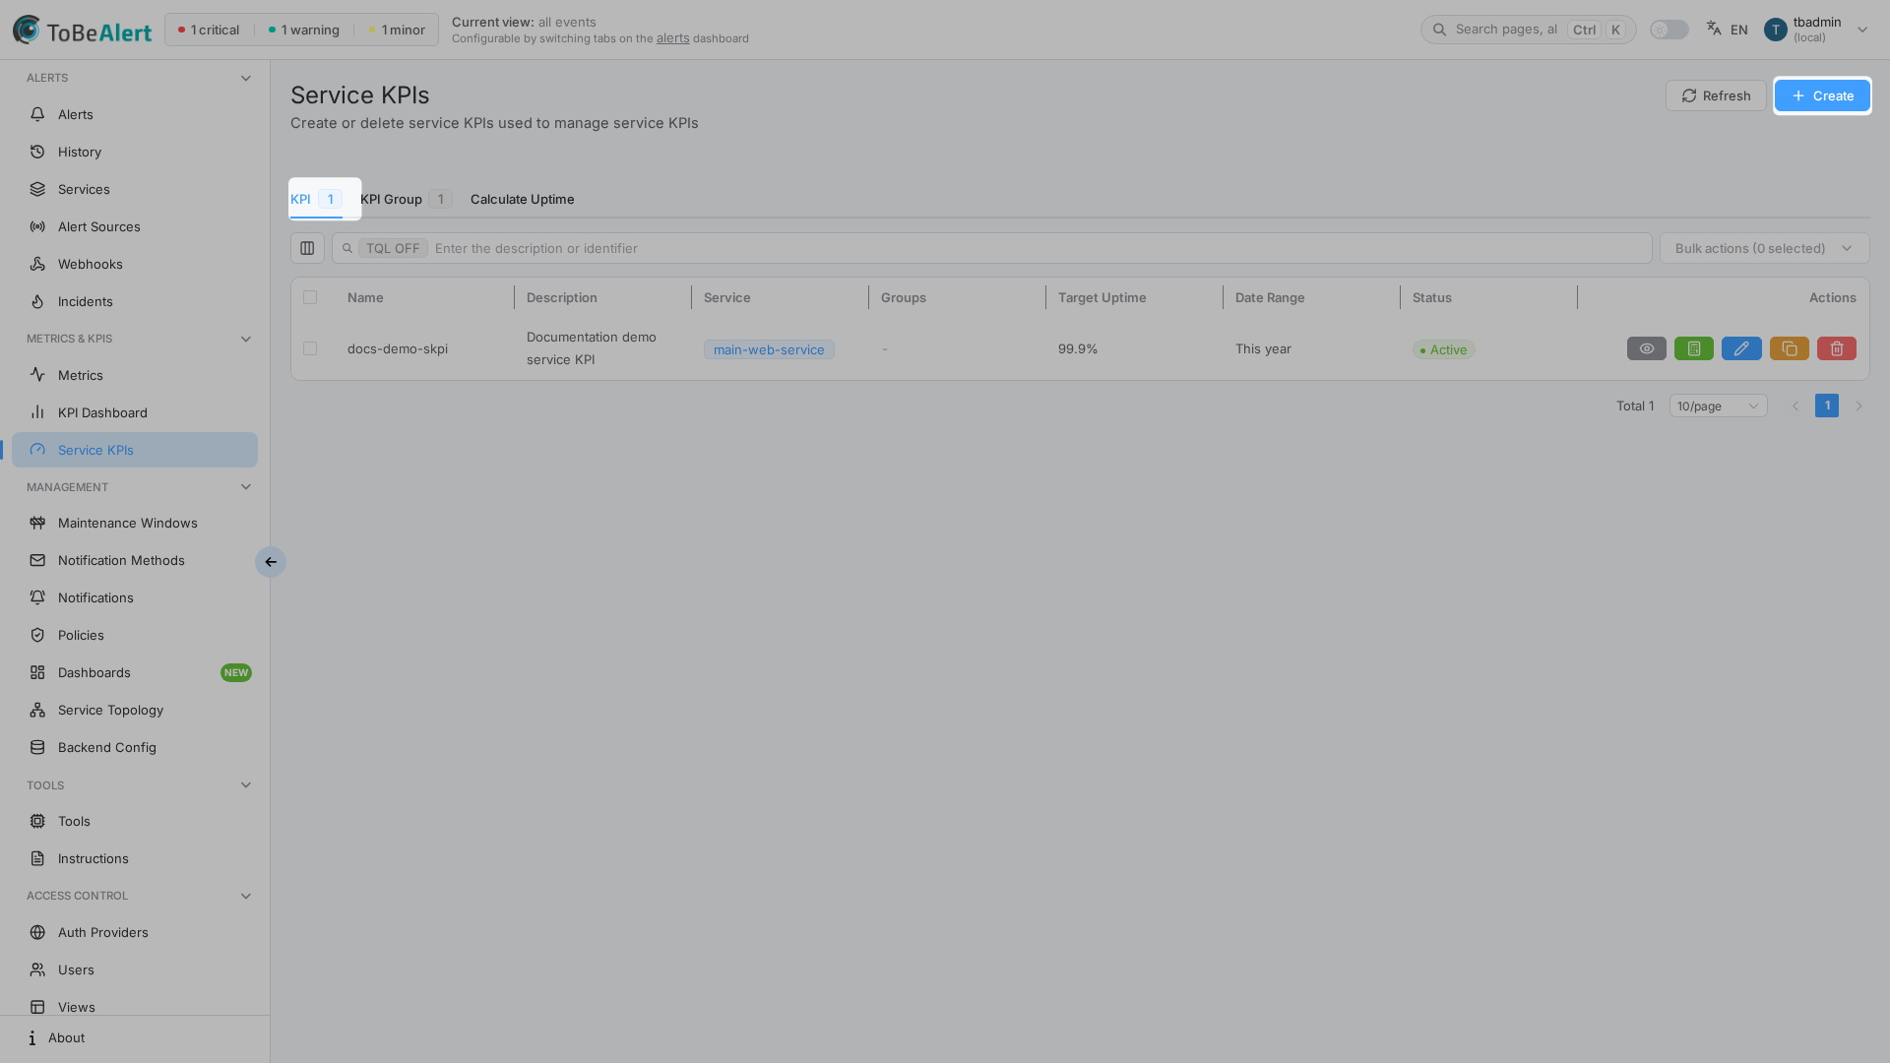This screenshot has width=1890, height=1063.
Task: Click the Alert Sources broadcast icon
Action: point(37,226)
